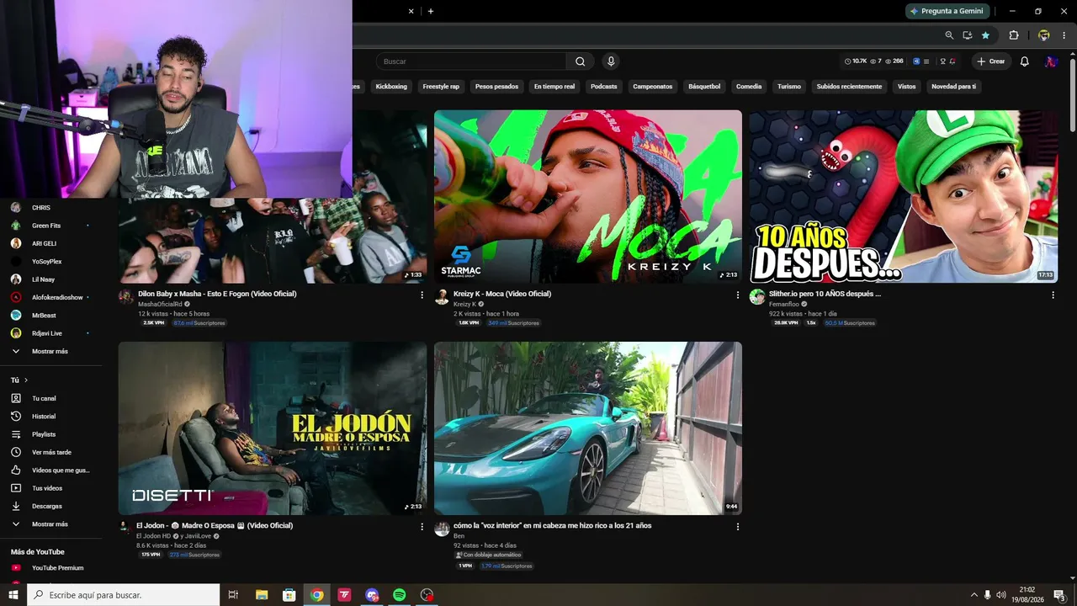The height and width of the screenshot is (606, 1077).
Task: Play the turquoise Porsche video thumbnail
Action: click(x=588, y=428)
